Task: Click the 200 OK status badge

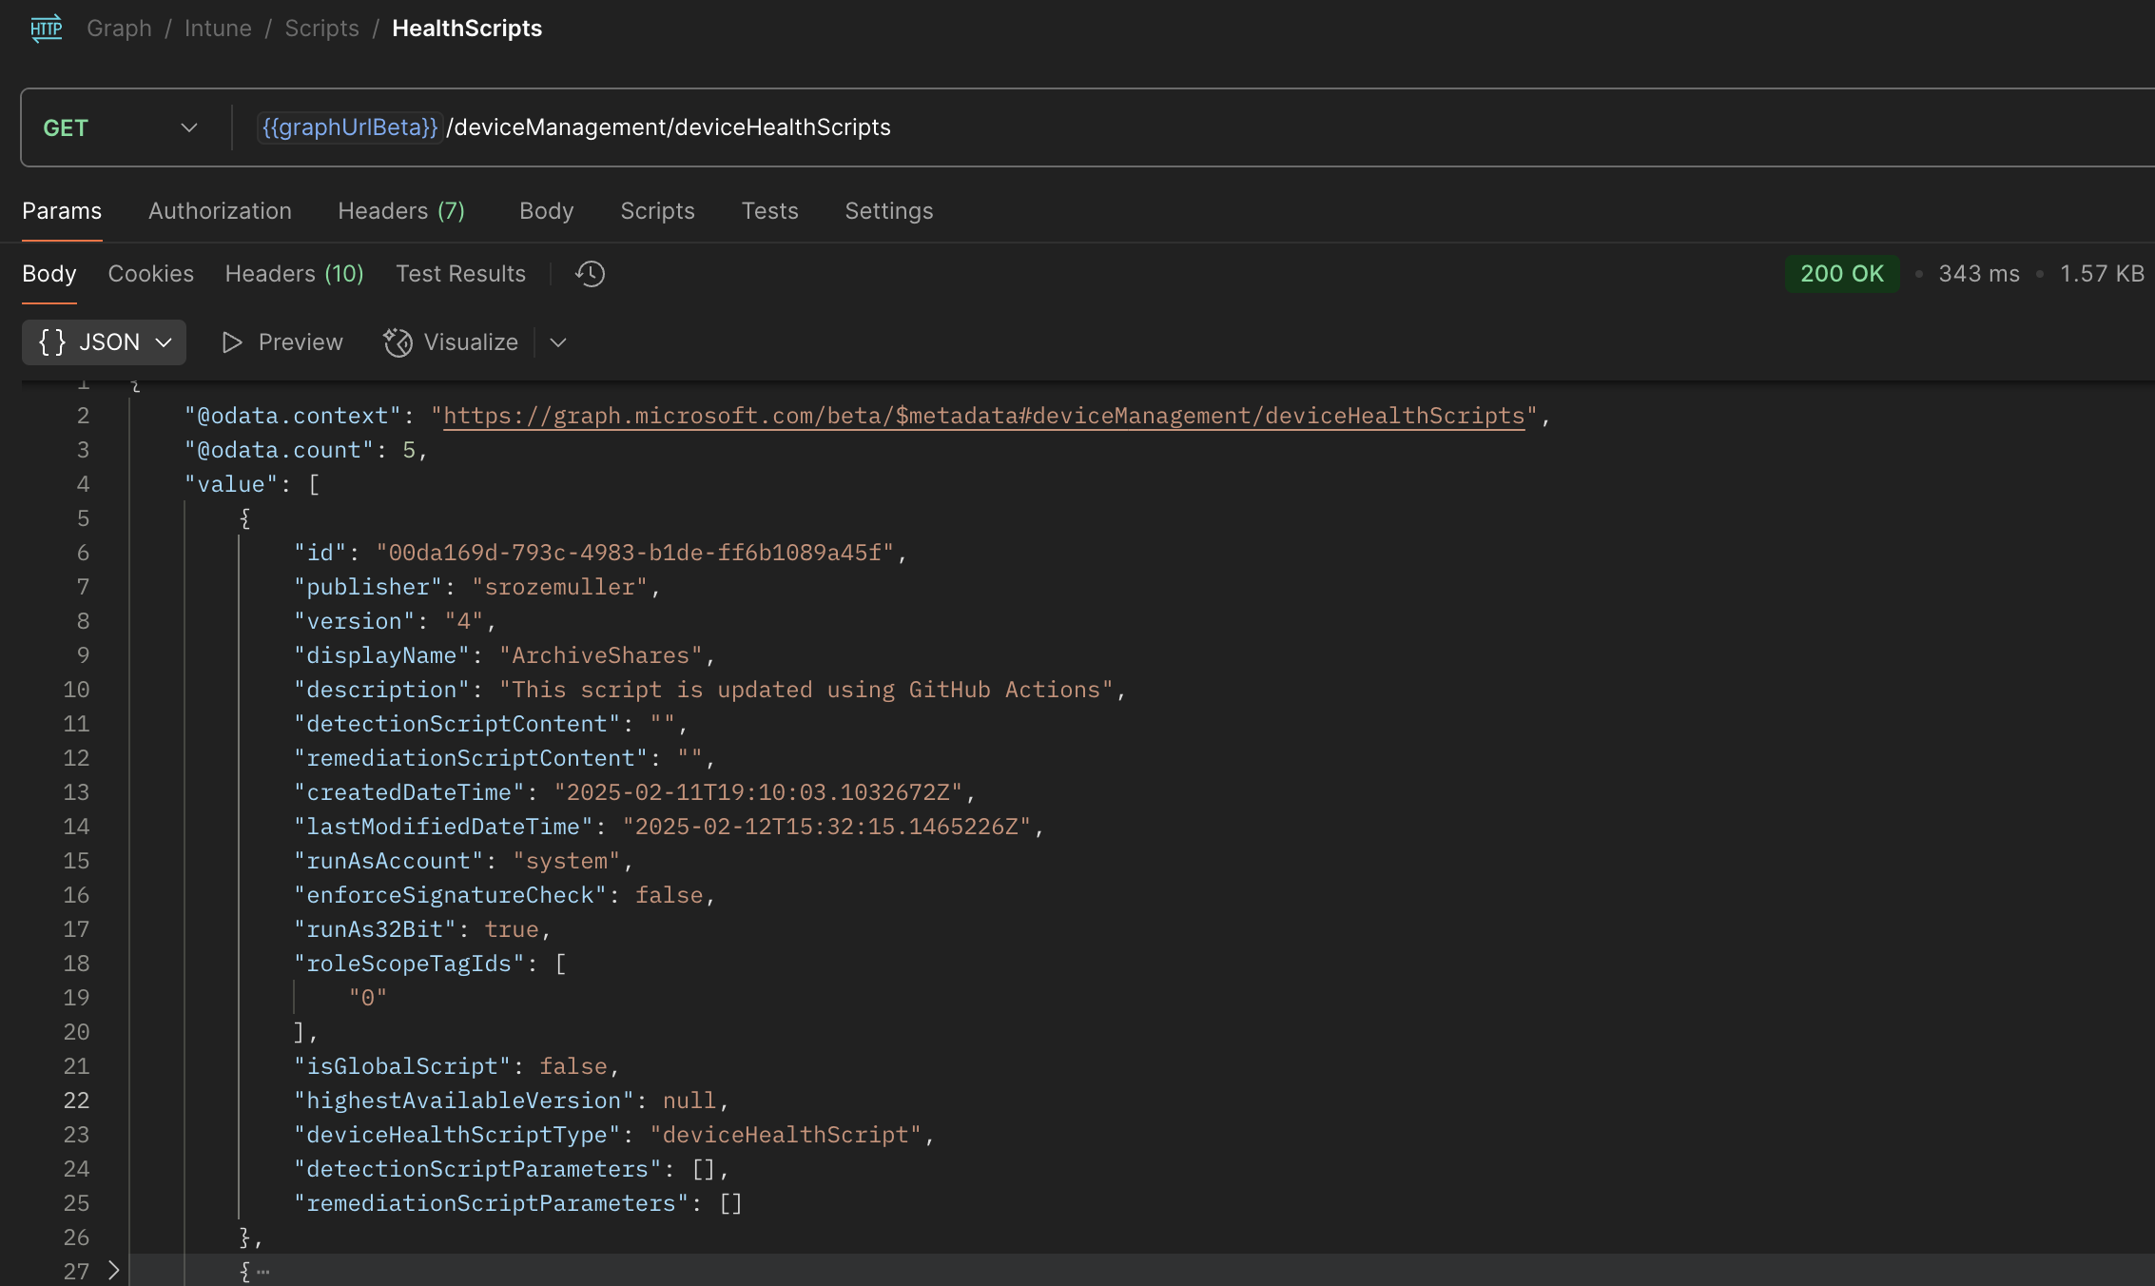Action: [1841, 274]
